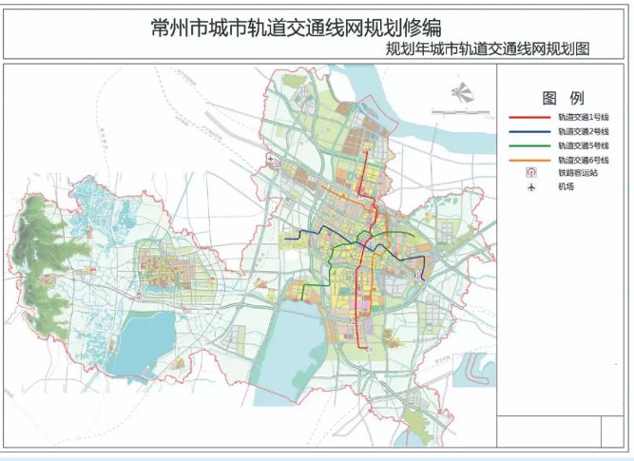Screen dimensions: 634x461
Task: Click the railway passenger station icon in legend
Action: point(533,173)
